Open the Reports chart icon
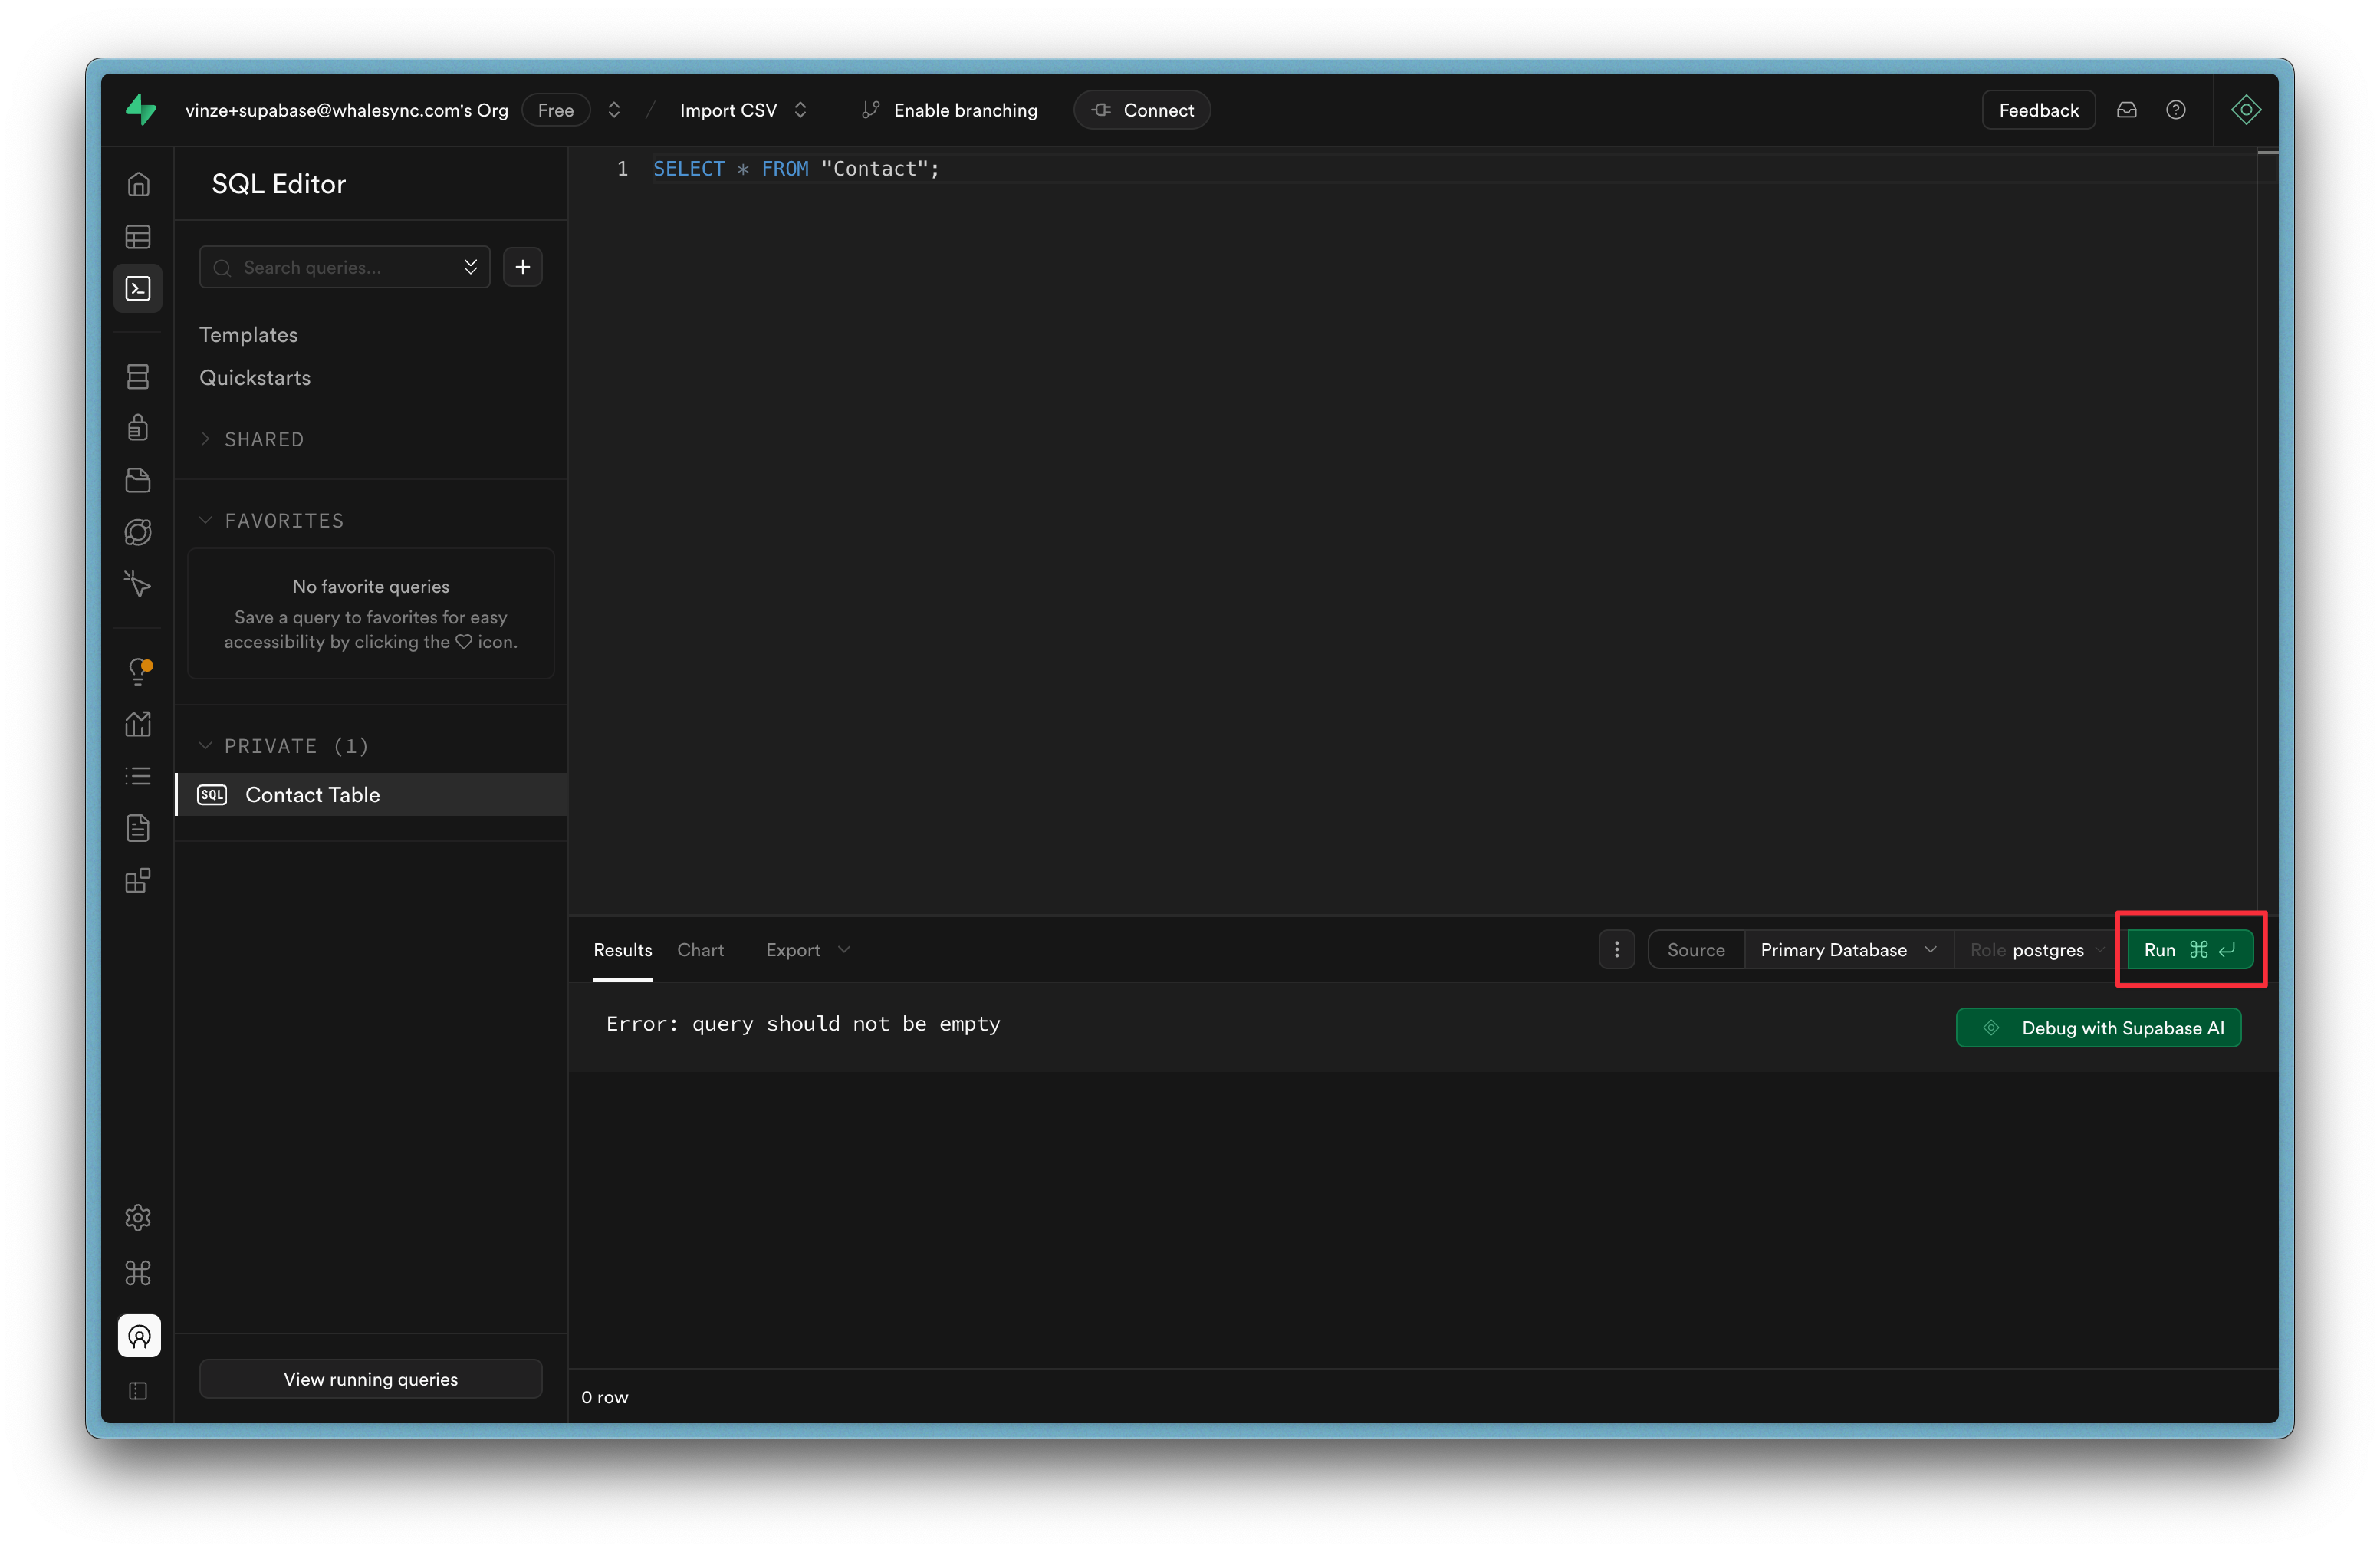This screenshot has width=2380, height=1552. tap(138, 724)
